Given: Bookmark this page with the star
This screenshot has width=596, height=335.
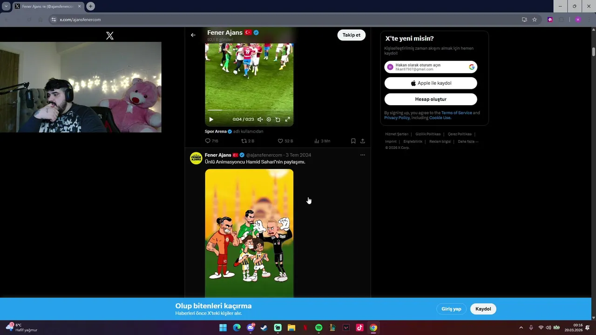Looking at the screenshot, I should tap(535, 20).
